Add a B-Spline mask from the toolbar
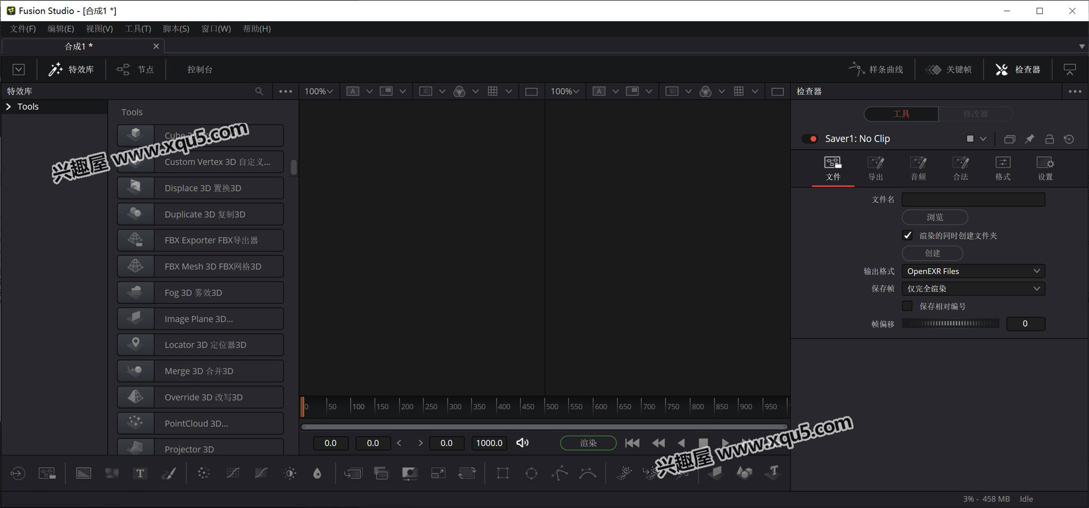Screen dimensions: 1089x508 588,473
